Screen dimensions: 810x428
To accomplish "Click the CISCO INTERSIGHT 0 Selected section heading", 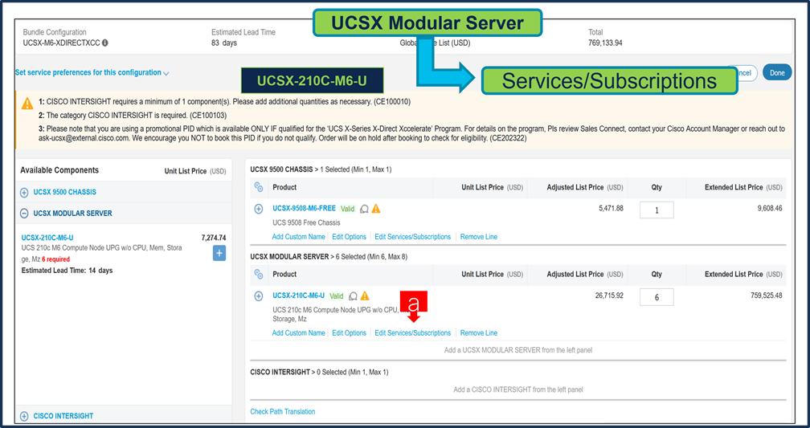I will [319, 373].
